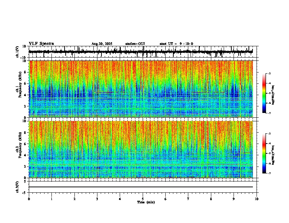The height and width of the screenshot is (223, 289).
Task: Click time axis tick label '3'
Action: tap(97, 199)
